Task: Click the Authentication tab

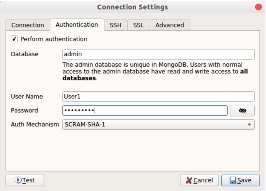Action: point(77,24)
